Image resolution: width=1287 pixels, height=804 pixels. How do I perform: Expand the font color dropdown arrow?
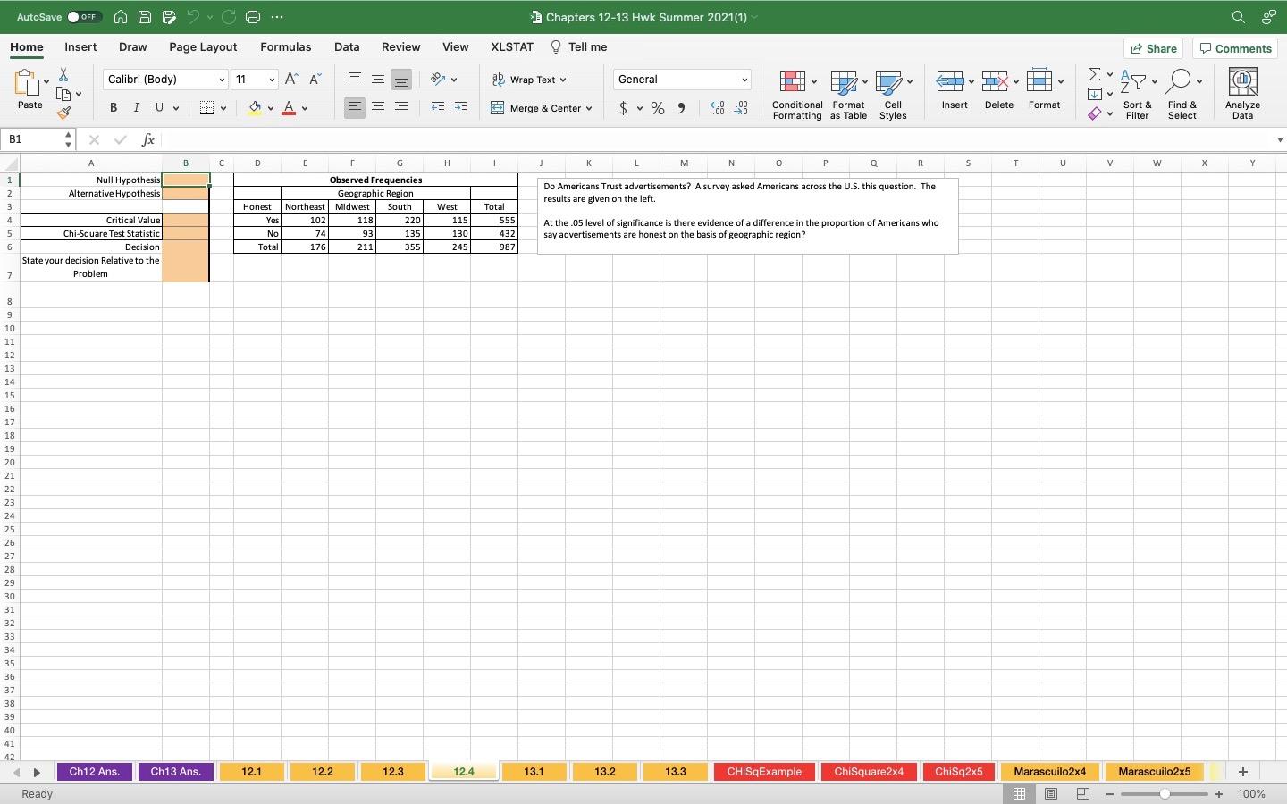(x=305, y=109)
